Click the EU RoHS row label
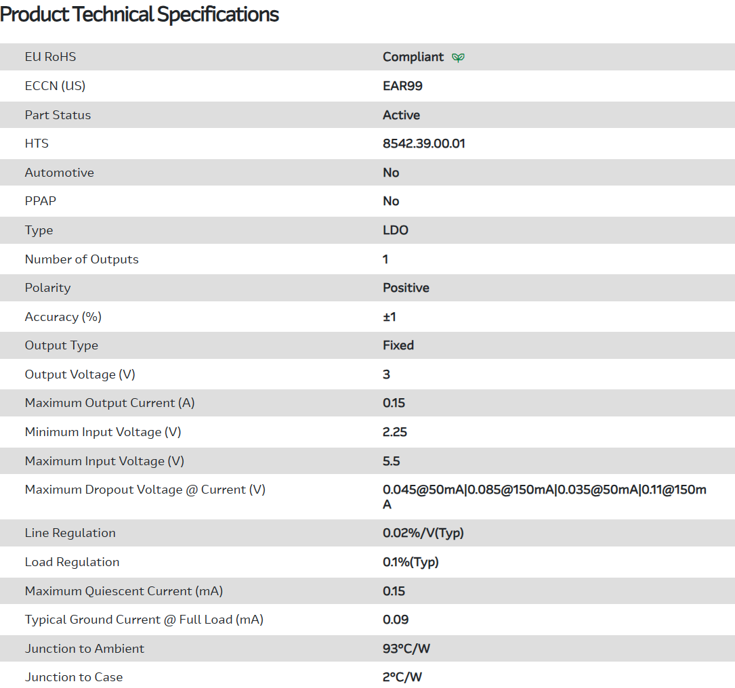735x688 pixels. click(x=50, y=57)
